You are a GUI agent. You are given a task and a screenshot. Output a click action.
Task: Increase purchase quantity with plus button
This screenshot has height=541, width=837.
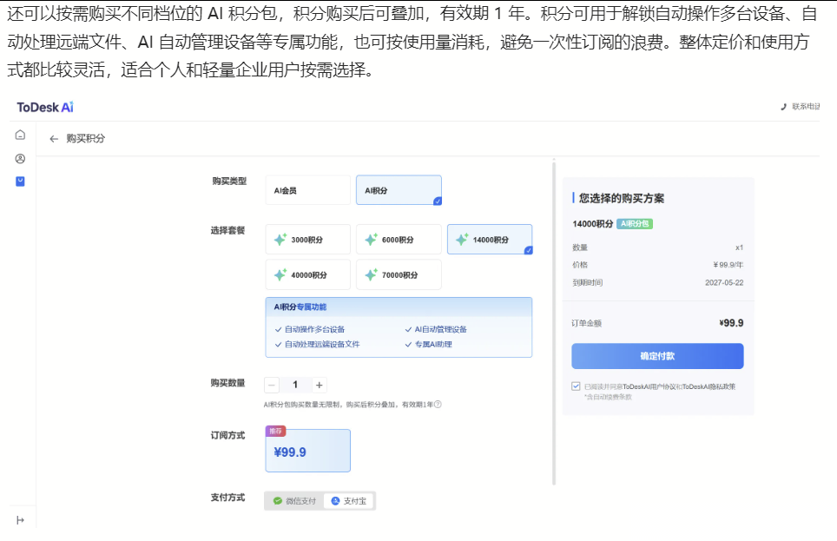320,385
